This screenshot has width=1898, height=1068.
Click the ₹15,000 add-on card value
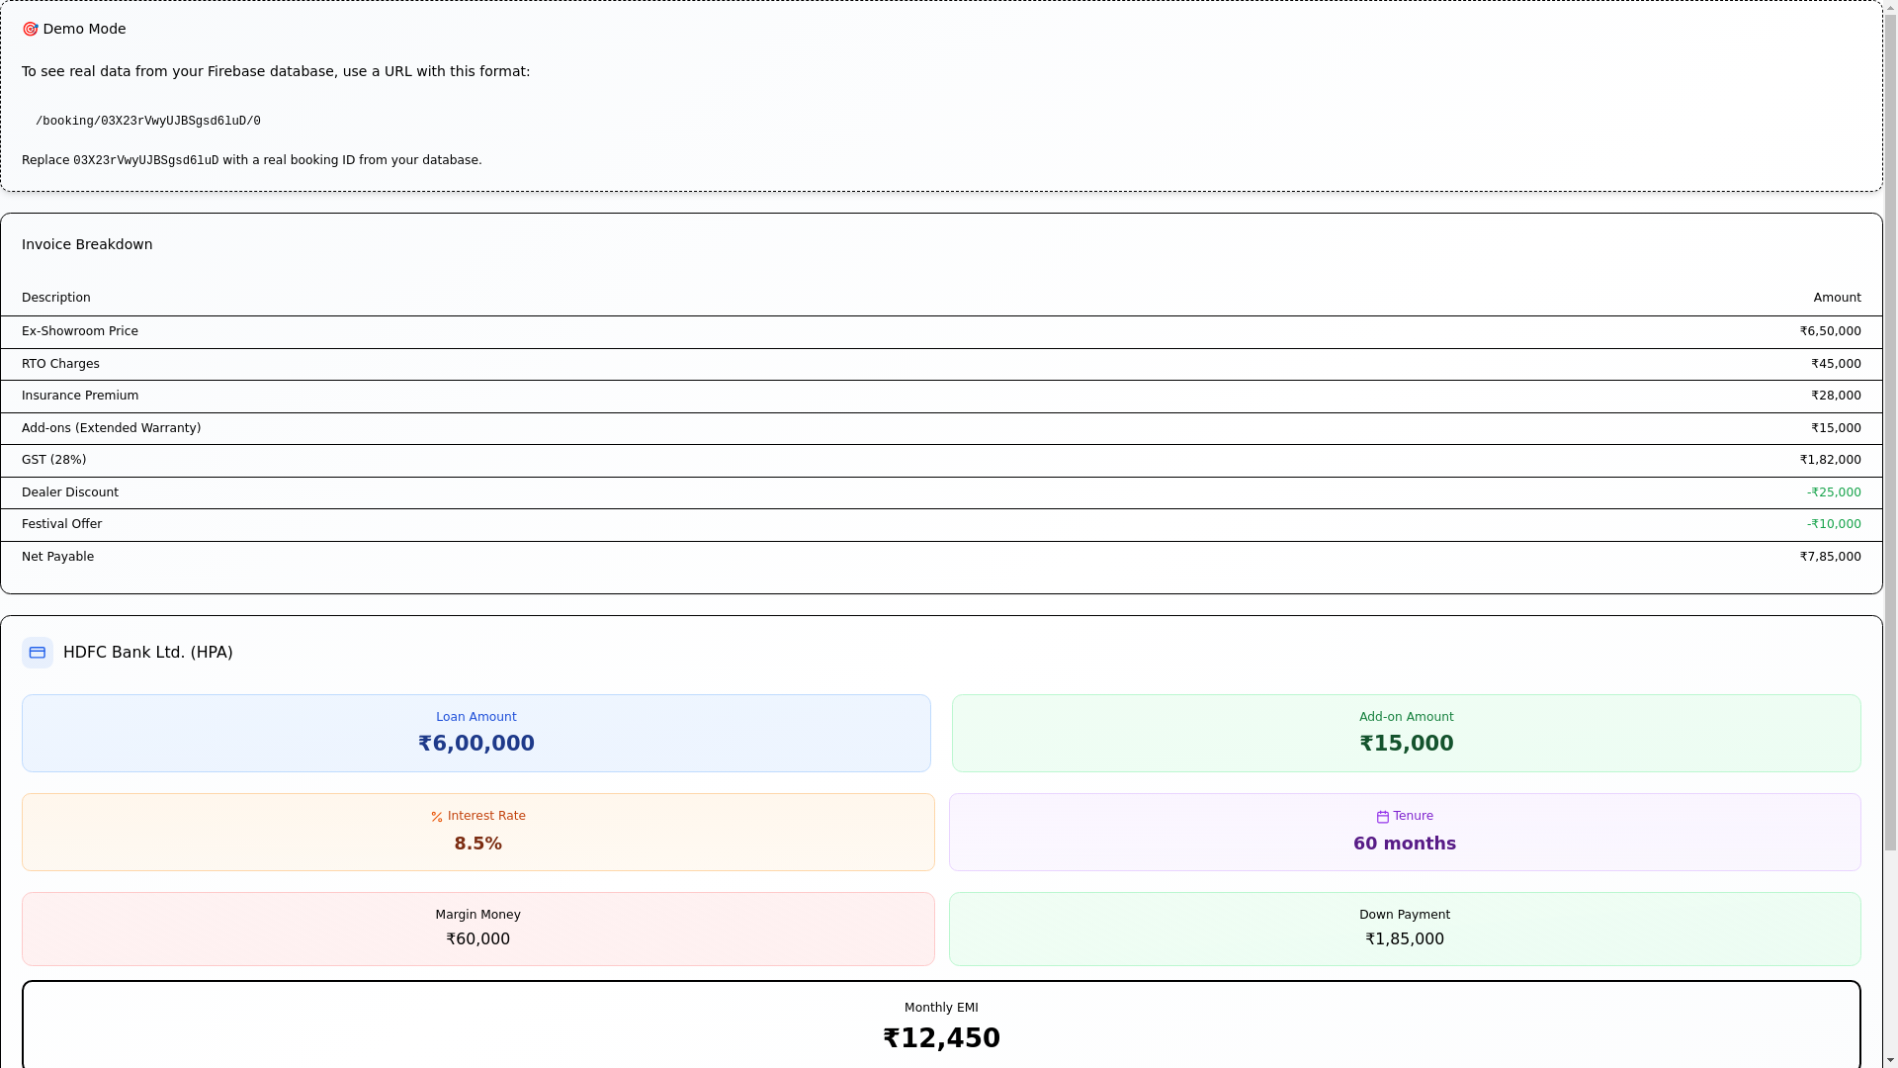pyautogui.click(x=1407, y=744)
